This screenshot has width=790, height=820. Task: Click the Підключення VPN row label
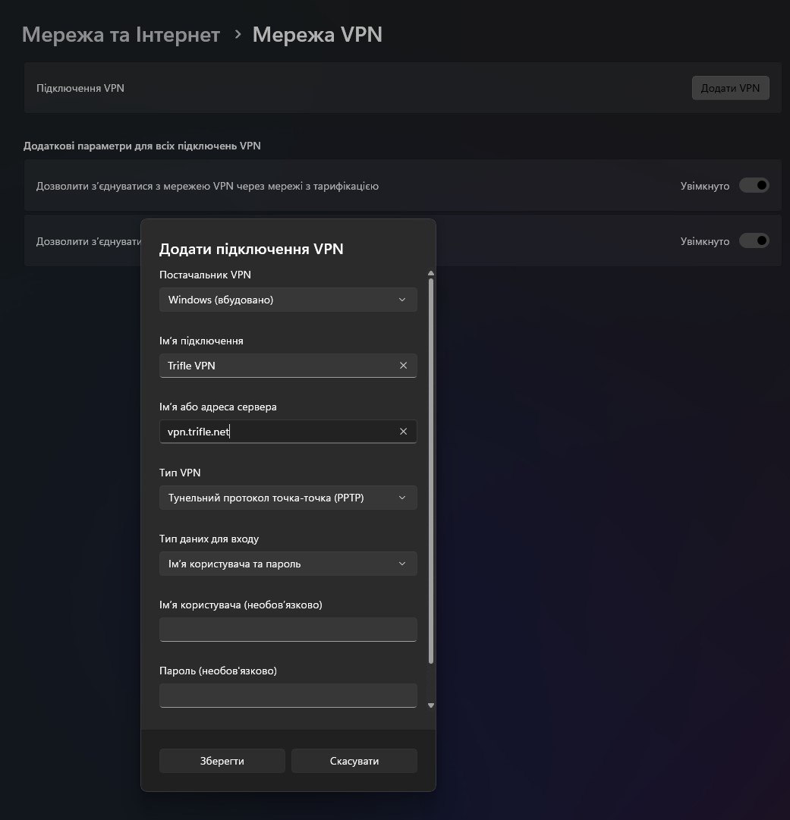click(x=80, y=88)
